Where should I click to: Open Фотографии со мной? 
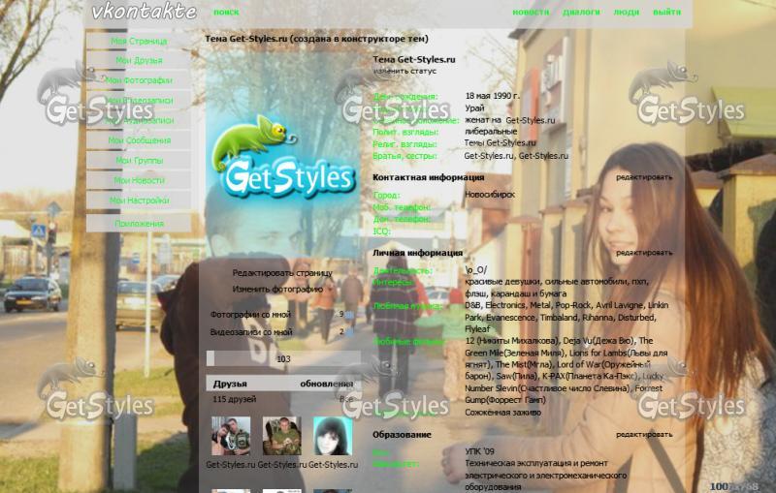[x=250, y=314]
